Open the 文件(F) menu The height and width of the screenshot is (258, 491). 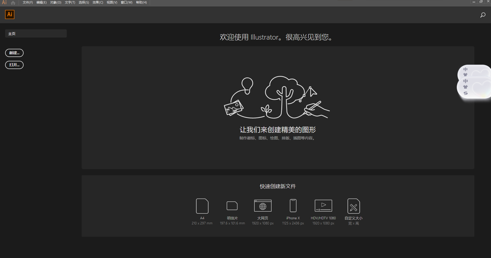27,3
